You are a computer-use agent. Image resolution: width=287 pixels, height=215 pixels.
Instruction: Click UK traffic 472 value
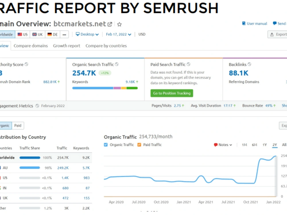[65, 198]
